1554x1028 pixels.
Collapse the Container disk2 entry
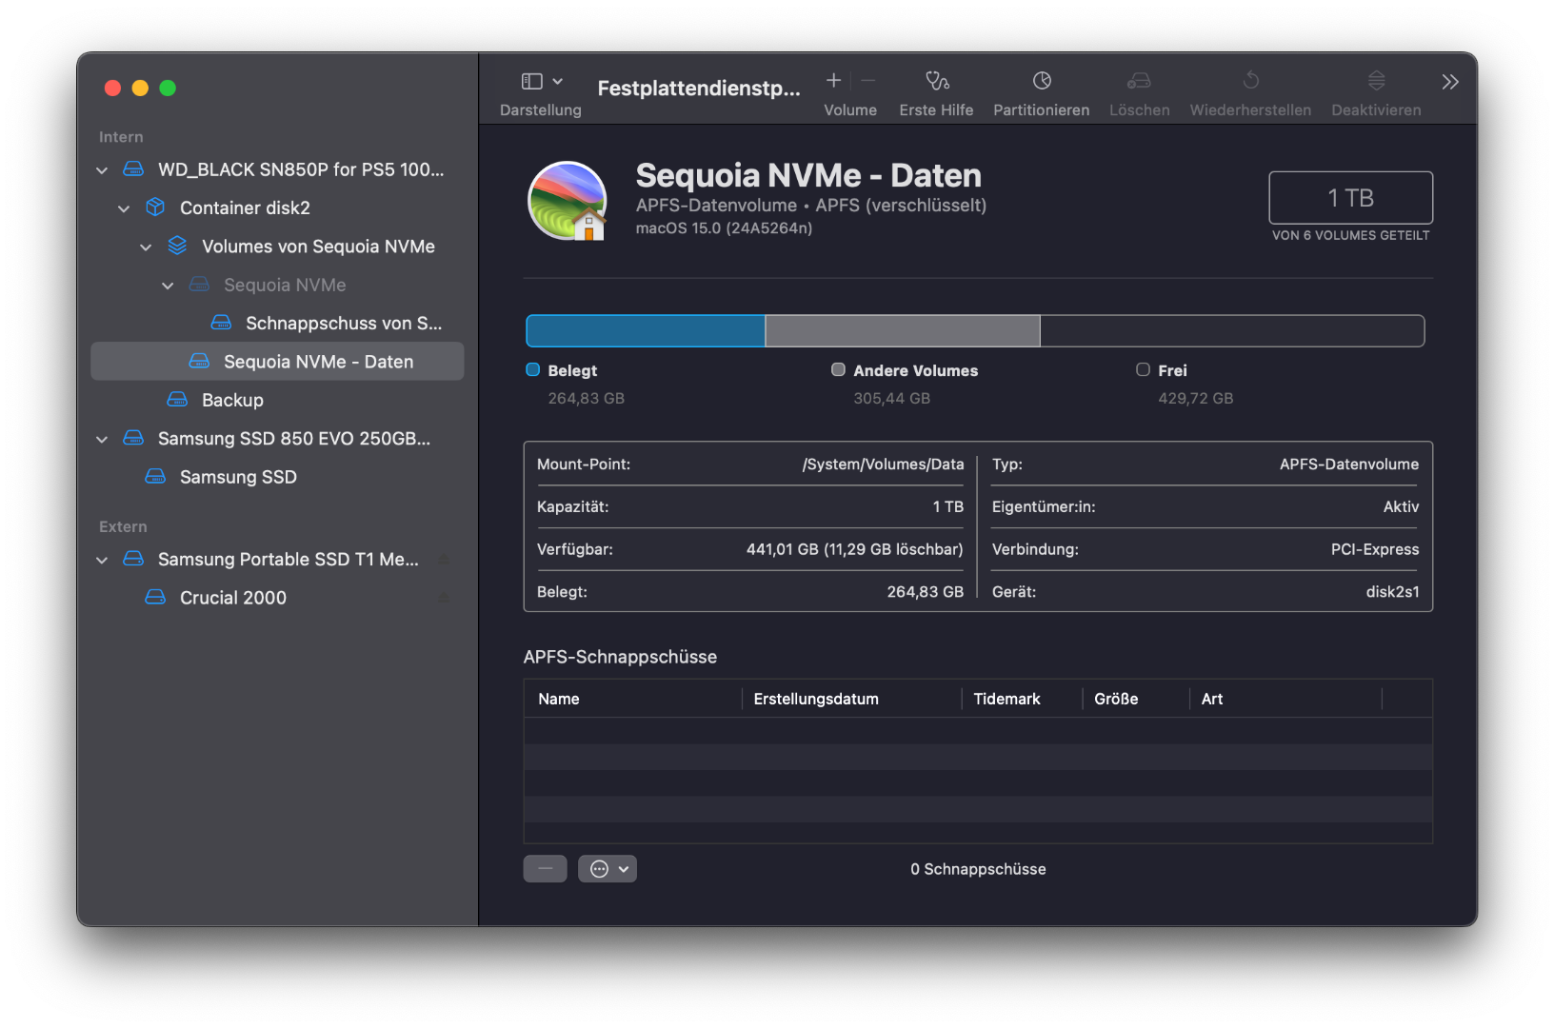124,208
